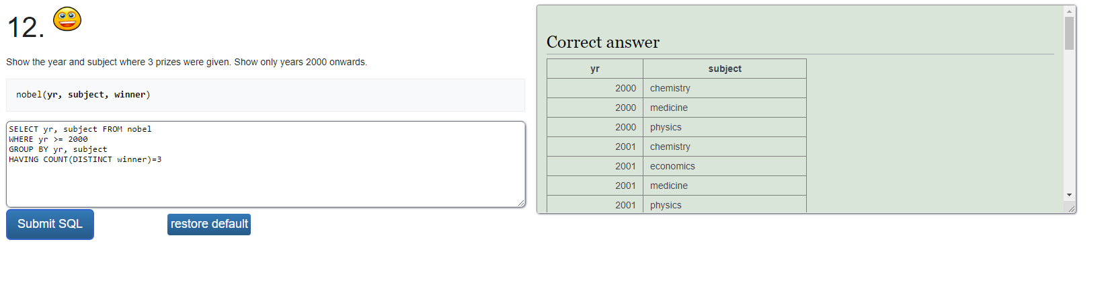Submit the SQL query

click(x=50, y=225)
